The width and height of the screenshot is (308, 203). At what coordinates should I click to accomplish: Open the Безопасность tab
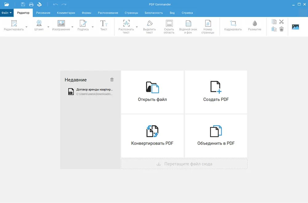coord(154,13)
